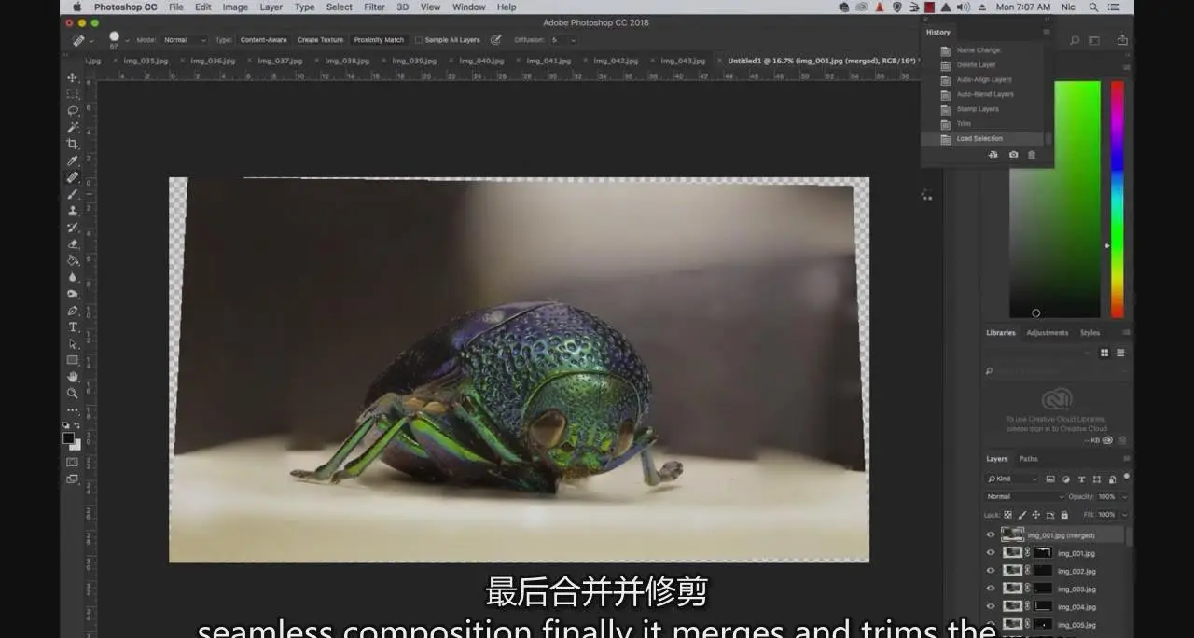Switch Libraries to grid view

pos(1104,353)
